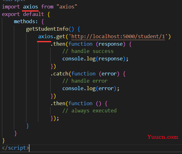Viewport: 182px width, 154px height.
Task: Click the 'default' keyword
Action: pyautogui.click(x=34, y=14)
